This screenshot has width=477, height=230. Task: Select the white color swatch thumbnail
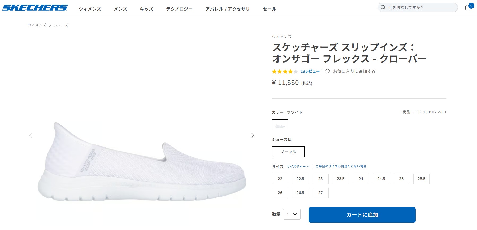pos(280,125)
